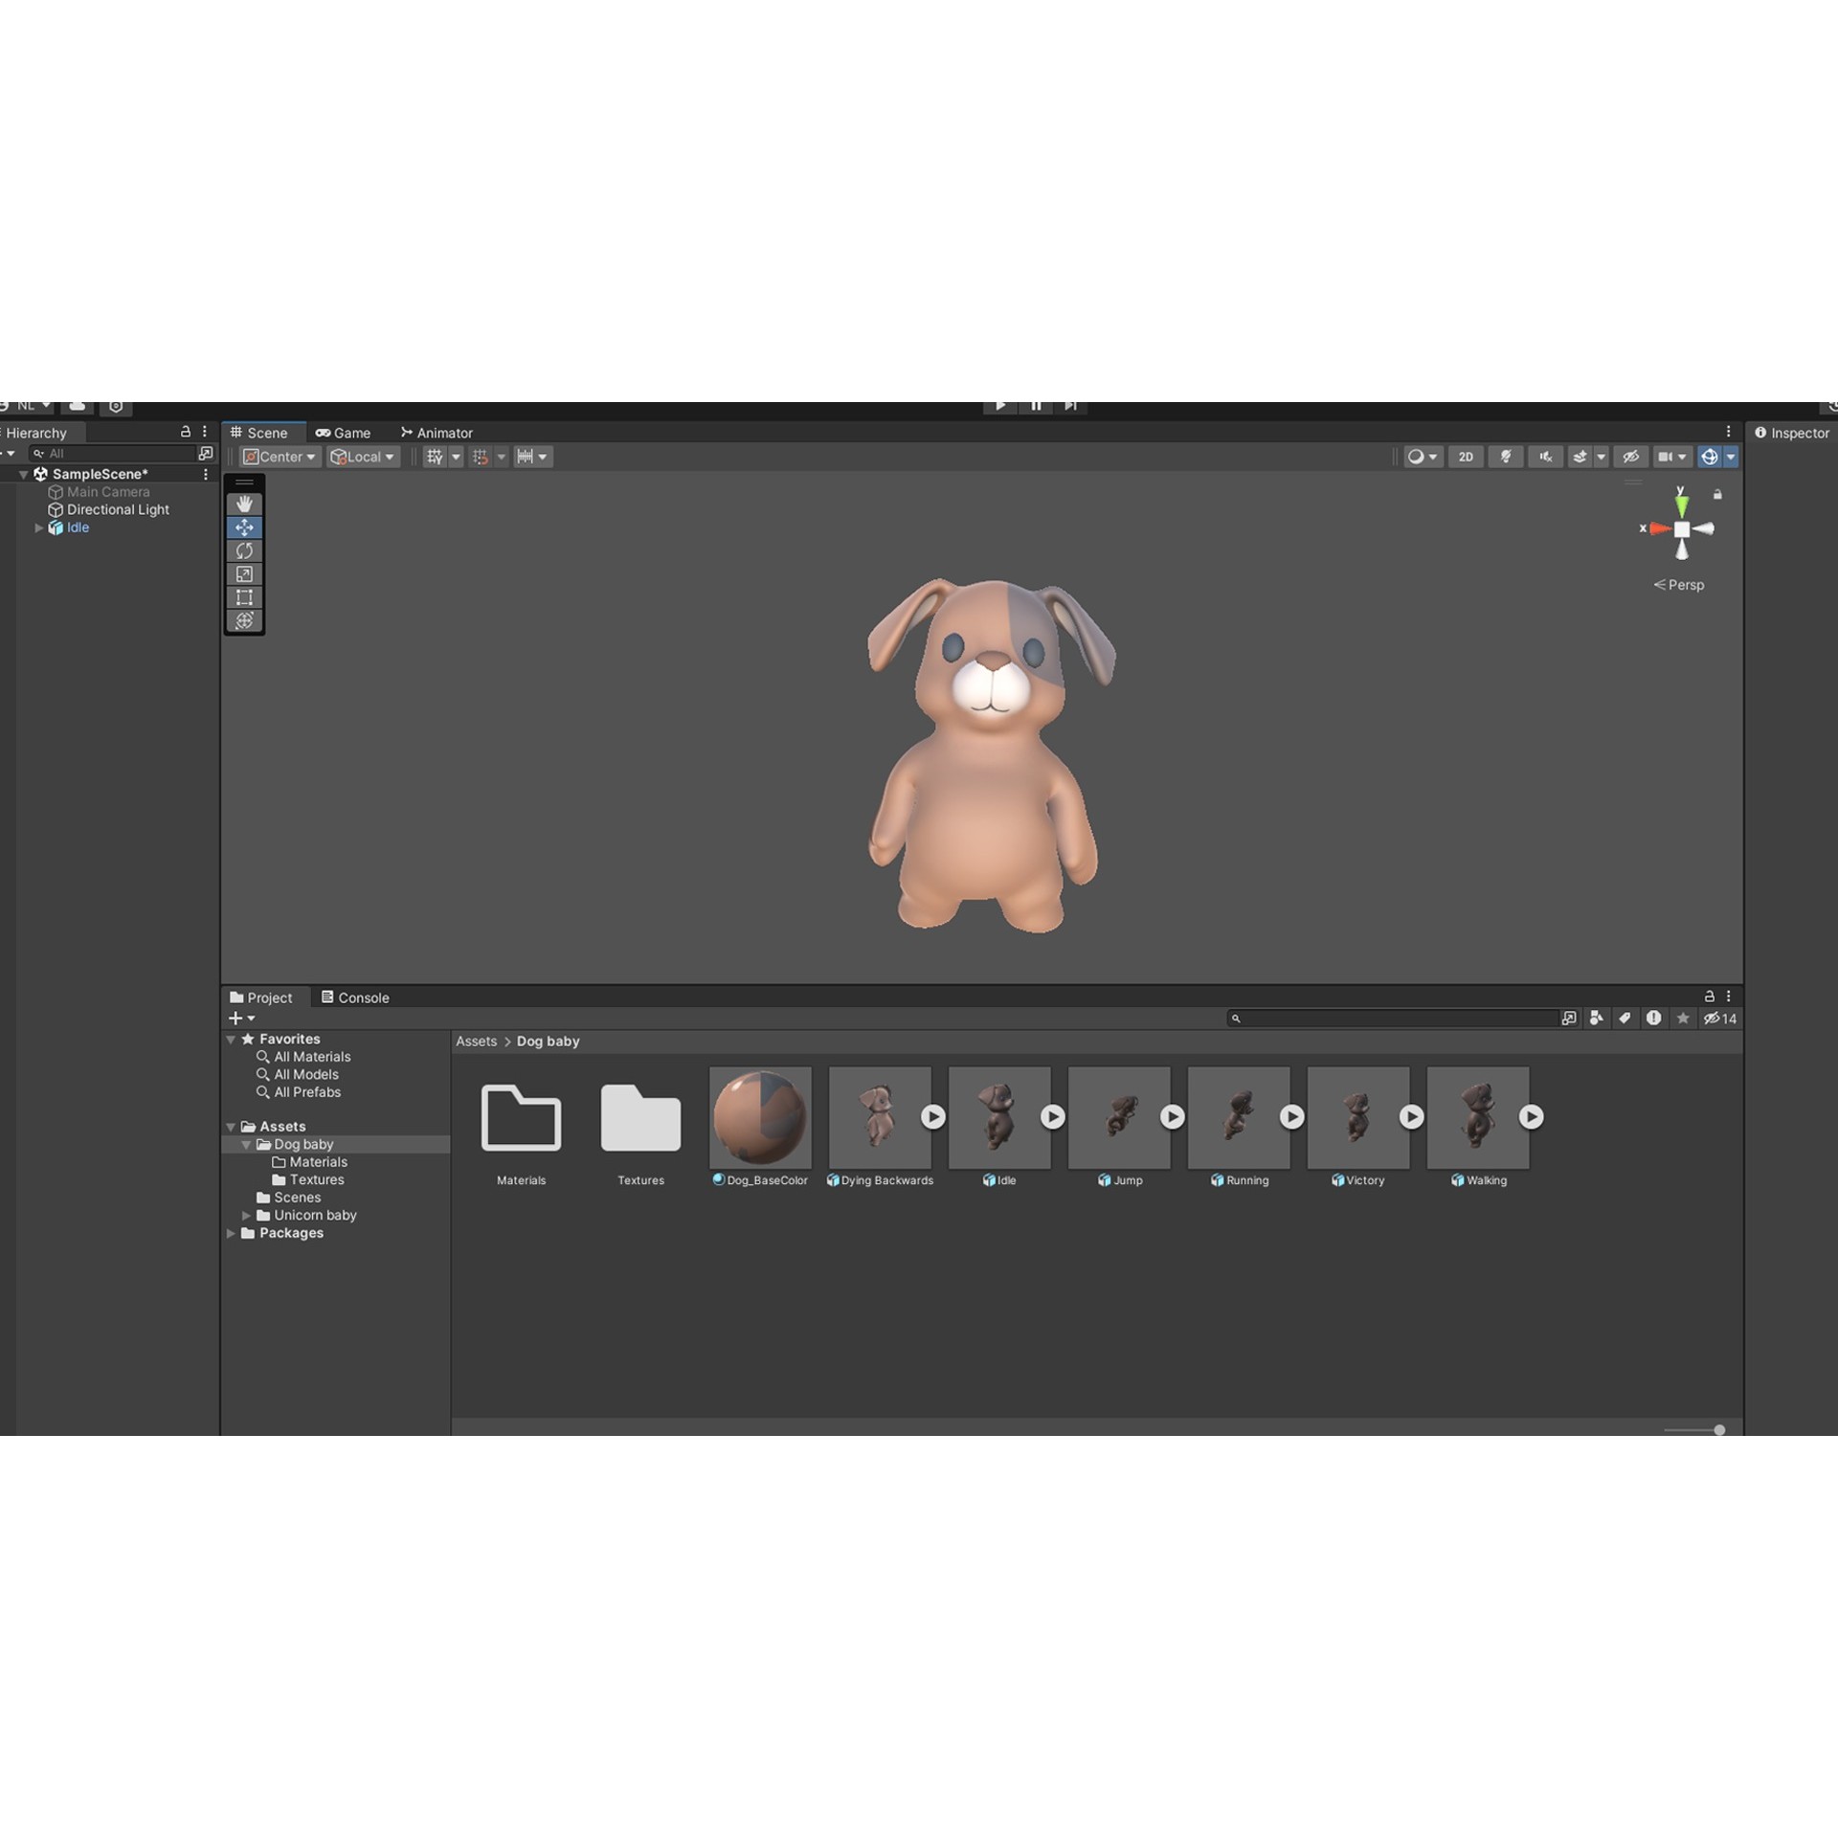Toggle the scene visibility eye in the toolbar
This screenshot has width=1838, height=1838.
(1630, 457)
